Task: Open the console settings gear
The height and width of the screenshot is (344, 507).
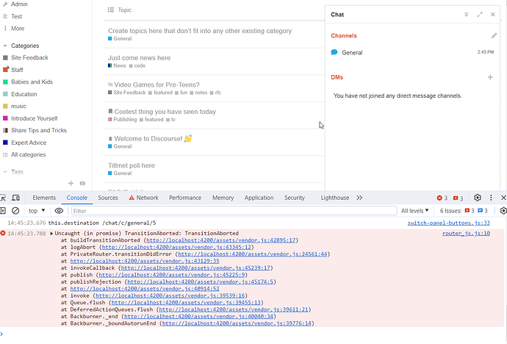Action: point(503,211)
